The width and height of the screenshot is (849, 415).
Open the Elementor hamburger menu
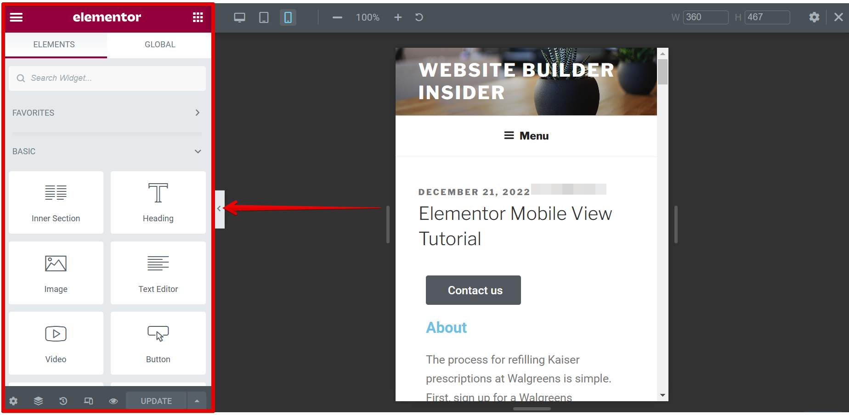pos(17,17)
